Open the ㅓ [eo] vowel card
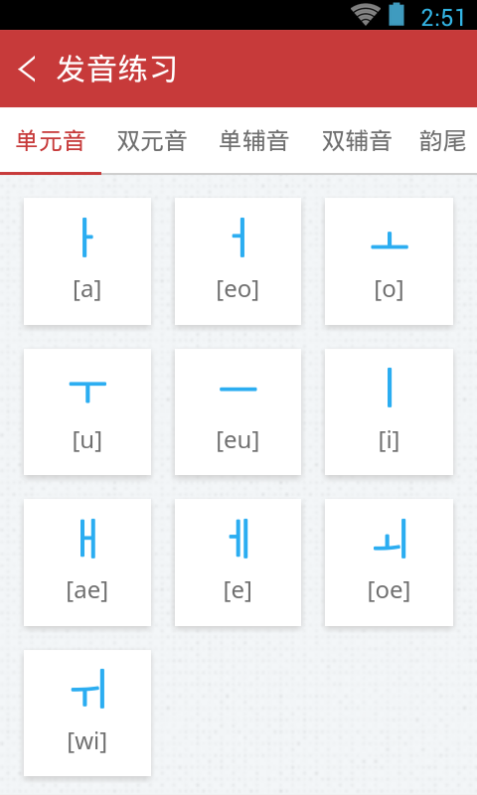477x795 pixels. (238, 261)
